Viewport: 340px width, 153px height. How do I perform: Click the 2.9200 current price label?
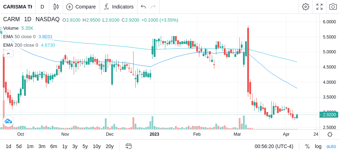[x=329, y=115]
